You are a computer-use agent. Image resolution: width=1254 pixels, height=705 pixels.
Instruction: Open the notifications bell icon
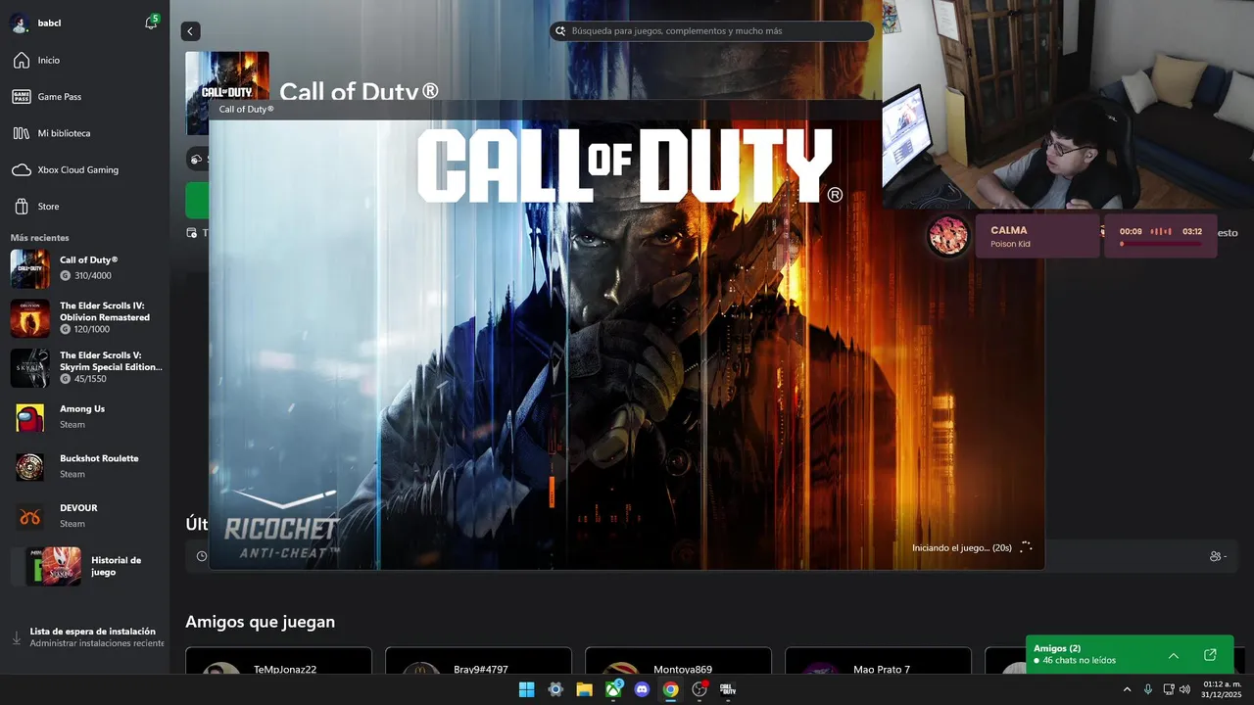coord(151,23)
